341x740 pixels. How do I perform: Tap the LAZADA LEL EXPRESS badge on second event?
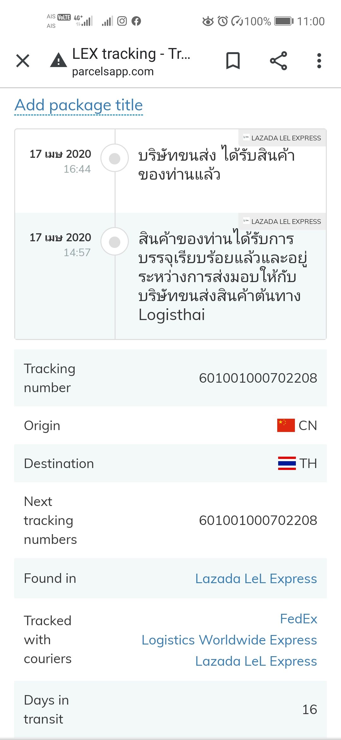282,221
